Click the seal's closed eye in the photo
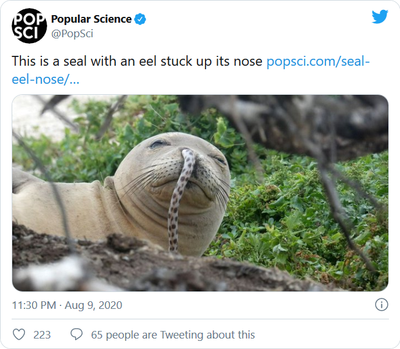 point(158,144)
